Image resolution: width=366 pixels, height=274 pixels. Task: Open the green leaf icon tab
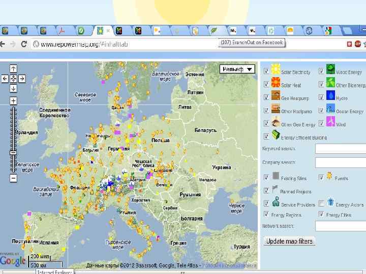[x=214, y=31]
